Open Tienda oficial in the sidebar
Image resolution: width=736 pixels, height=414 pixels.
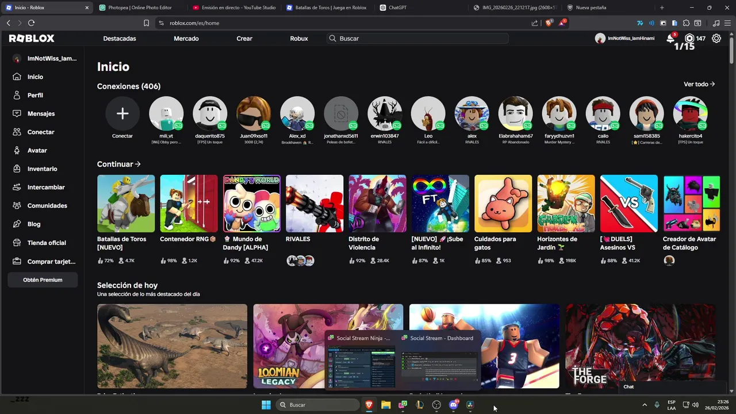click(x=47, y=243)
